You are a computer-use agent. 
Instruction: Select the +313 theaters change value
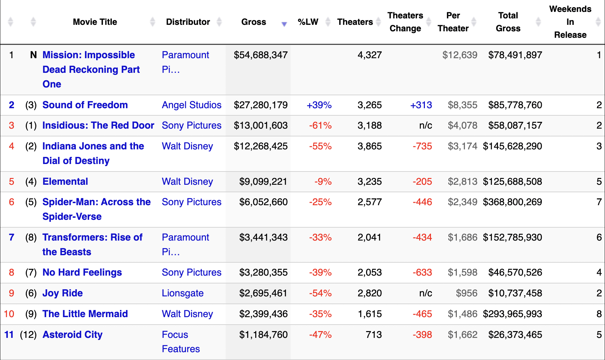click(x=421, y=105)
